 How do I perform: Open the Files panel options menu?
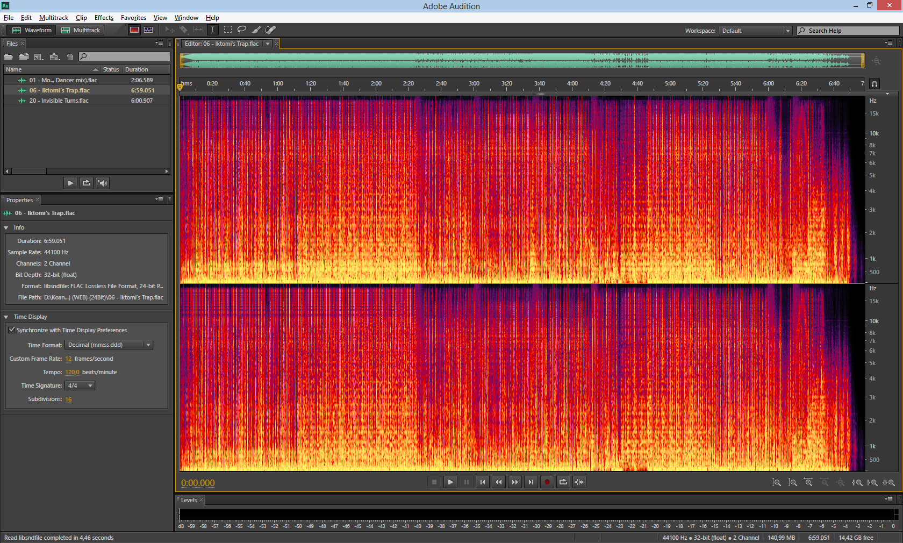pos(160,43)
